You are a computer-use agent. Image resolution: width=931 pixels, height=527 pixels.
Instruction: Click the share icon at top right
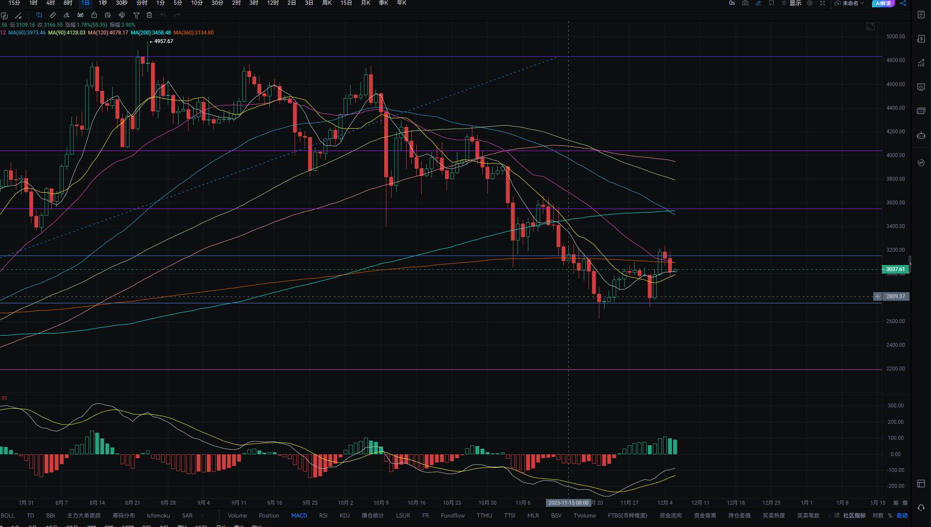903,3
